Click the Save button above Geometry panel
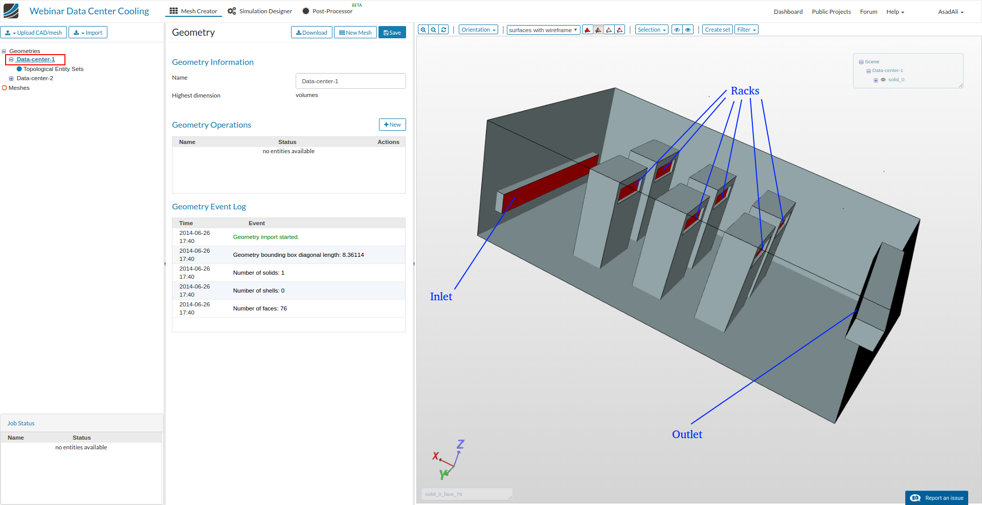The width and height of the screenshot is (982, 505). click(392, 32)
